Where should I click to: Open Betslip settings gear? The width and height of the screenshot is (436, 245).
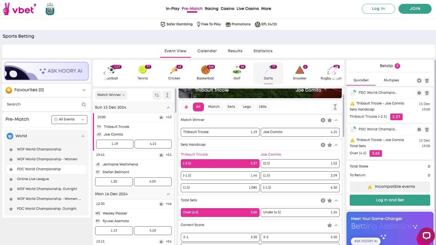click(x=419, y=81)
